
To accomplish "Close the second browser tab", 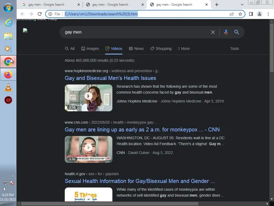I will coord(143,5).
